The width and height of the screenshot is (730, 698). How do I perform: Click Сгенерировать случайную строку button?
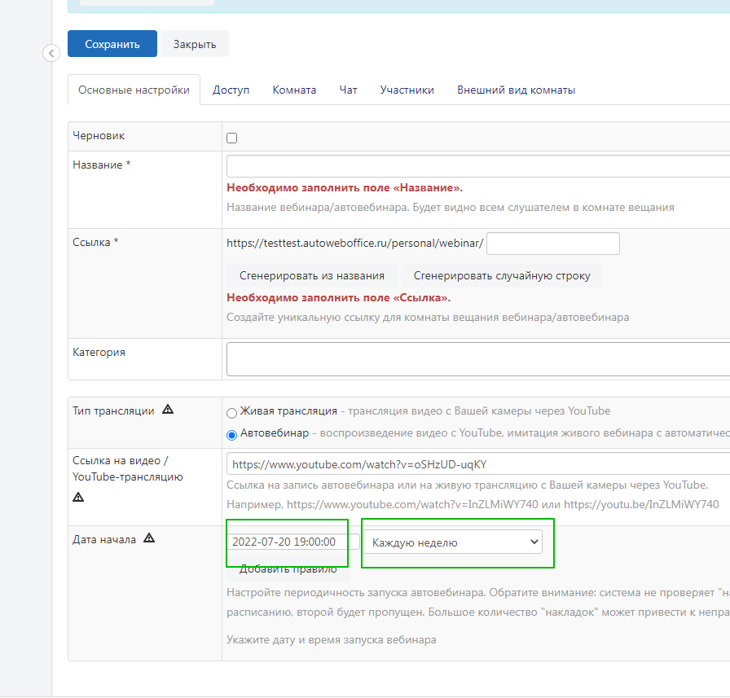(x=502, y=276)
